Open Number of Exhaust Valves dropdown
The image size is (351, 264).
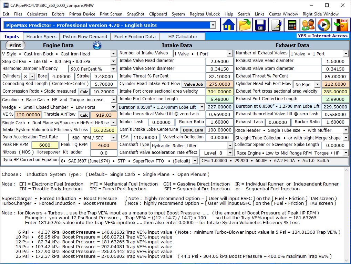coord(346,54)
